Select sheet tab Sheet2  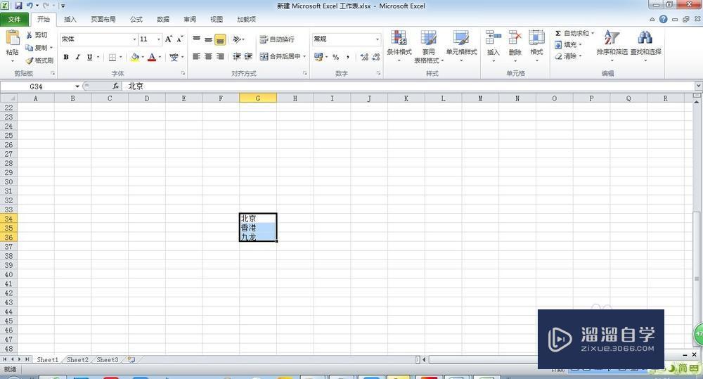77,360
